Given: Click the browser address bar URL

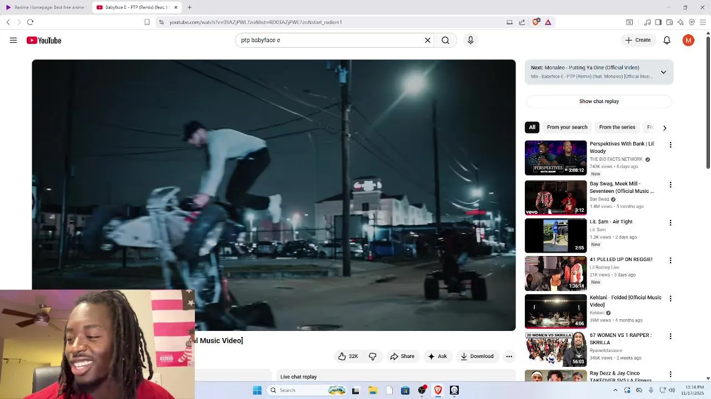Looking at the screenshot, I should tap(256, 22).
